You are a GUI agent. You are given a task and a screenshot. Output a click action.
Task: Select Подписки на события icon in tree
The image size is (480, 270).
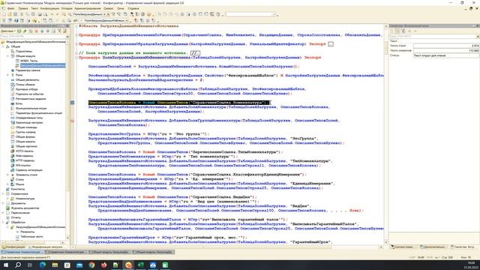(13, 94)
